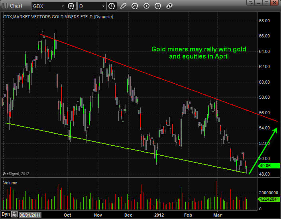Click the 60.00 price axis label
Viewport: 281px width, 219px height.
tap(264, 82)
